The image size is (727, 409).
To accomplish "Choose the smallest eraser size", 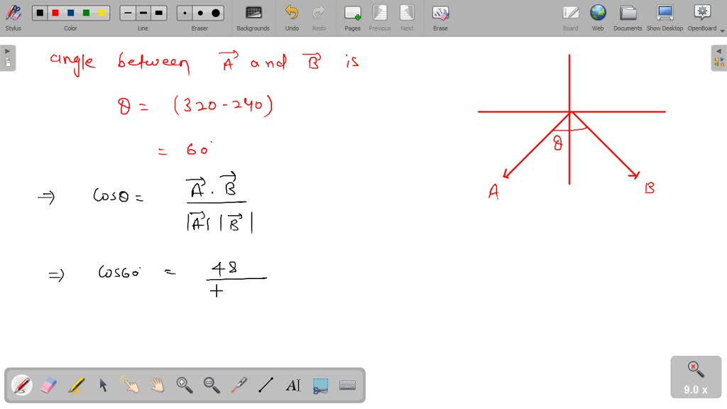I will coord(184,12).
